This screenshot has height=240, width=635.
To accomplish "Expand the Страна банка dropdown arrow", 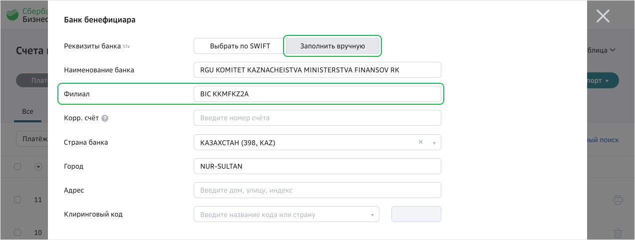I will pyautogui.click(x=434, y=143).
